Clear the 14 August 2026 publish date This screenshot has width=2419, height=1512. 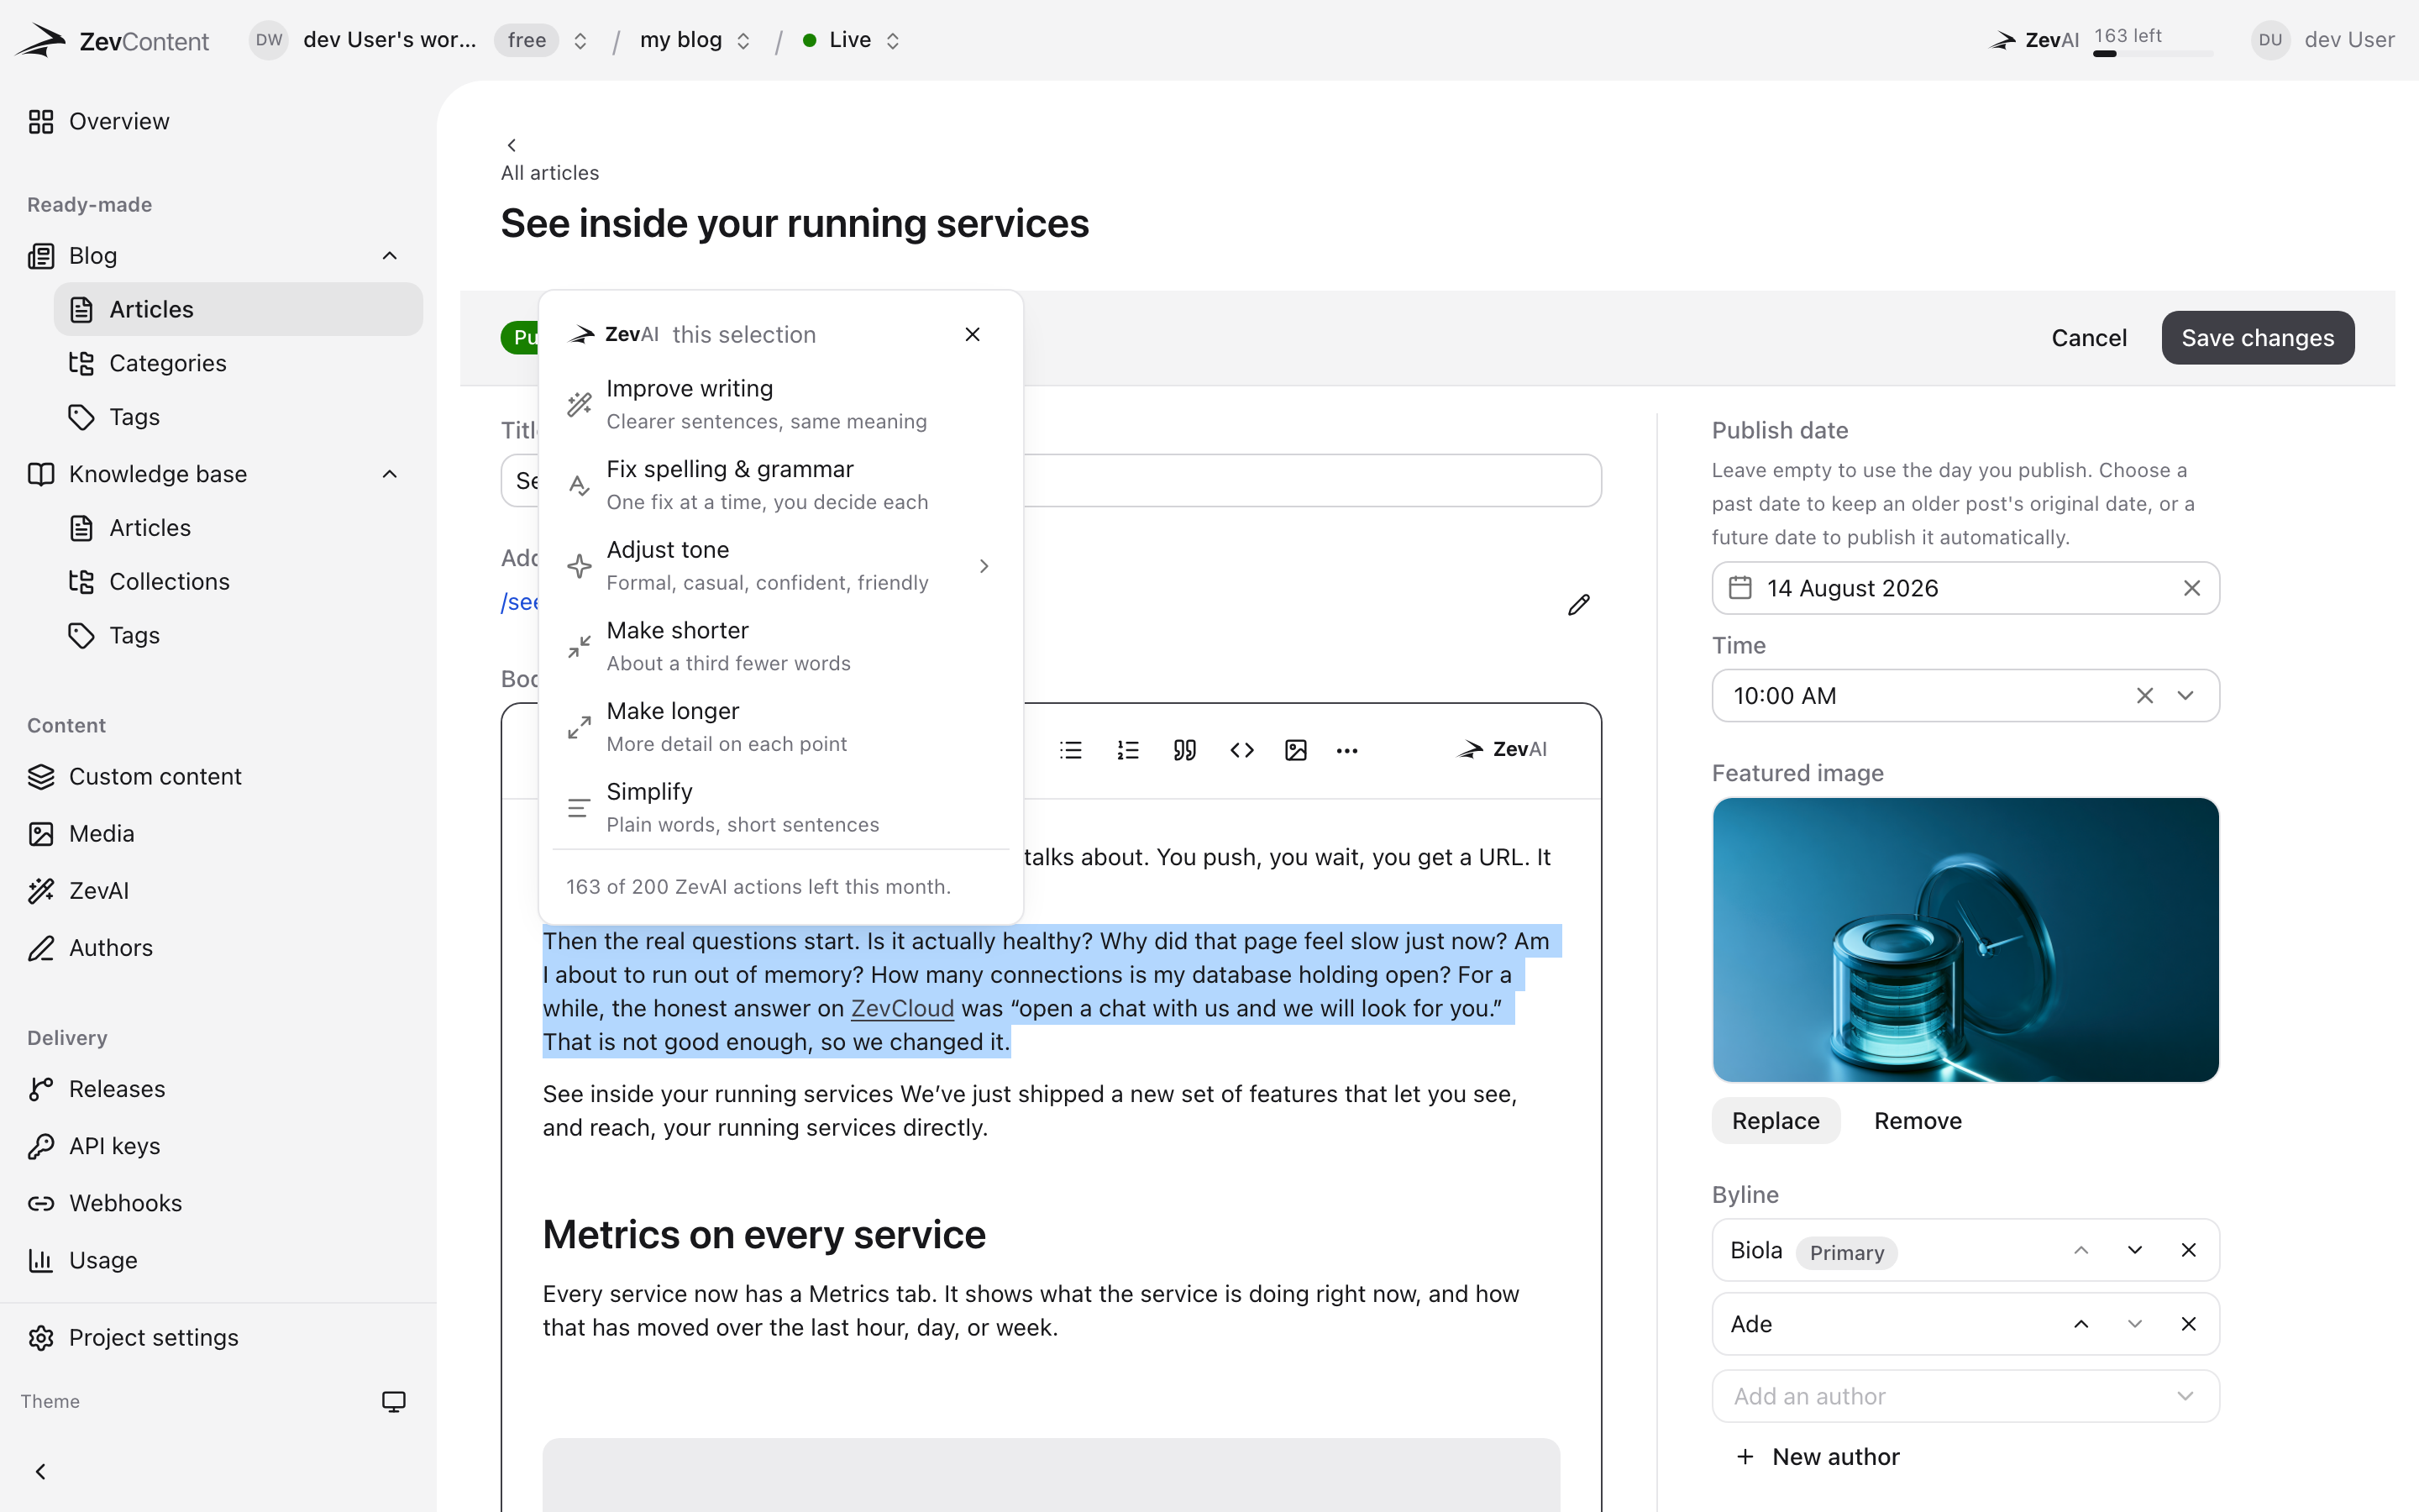(2192, 588)
